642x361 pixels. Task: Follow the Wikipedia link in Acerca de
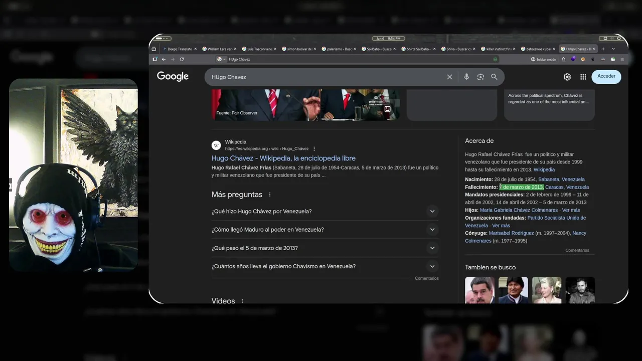544,170
